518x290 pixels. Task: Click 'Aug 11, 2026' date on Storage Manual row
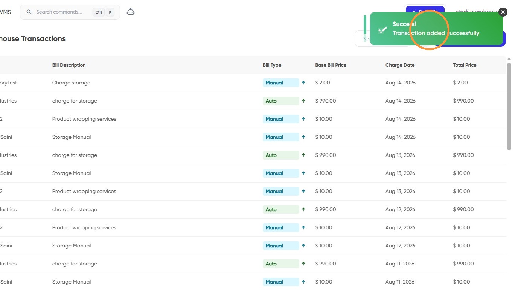(x=400, y=282)
